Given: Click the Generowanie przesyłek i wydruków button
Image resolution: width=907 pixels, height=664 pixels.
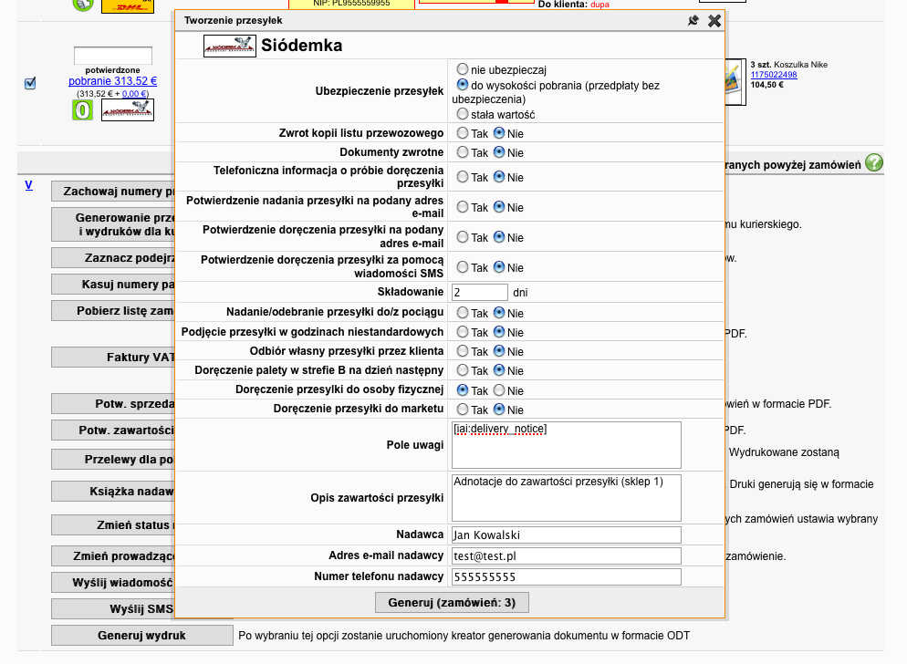Looking at the screenshot, I should pos(113,224).
